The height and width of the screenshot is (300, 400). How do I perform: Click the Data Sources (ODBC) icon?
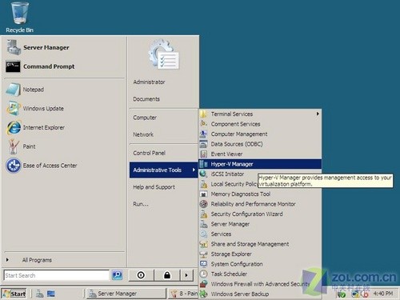[x=203, y=144]
